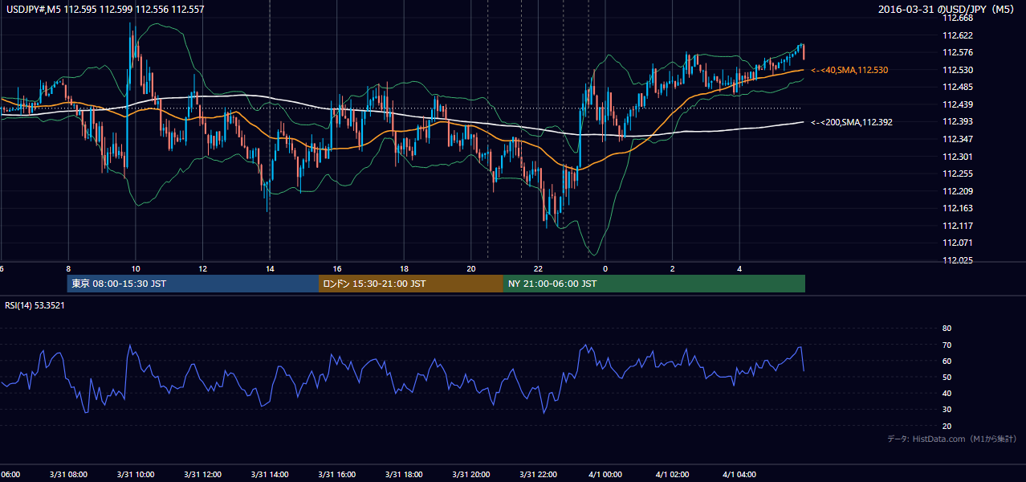The width and height of the screenshot is (1026, 482).
Task: Click hour tick 12 under the price chart
Action: 203,268
